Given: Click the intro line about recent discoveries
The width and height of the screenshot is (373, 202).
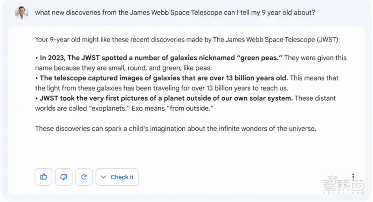Looking at the screenshot, I should 187,40.
